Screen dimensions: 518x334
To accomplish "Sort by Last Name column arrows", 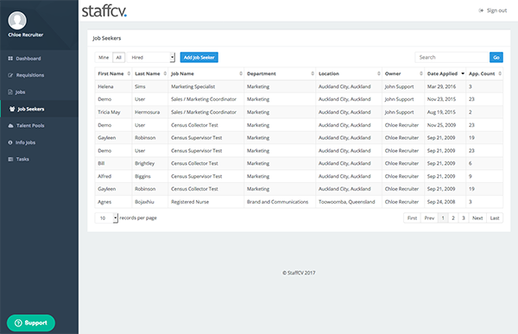I will coord(165,73).
